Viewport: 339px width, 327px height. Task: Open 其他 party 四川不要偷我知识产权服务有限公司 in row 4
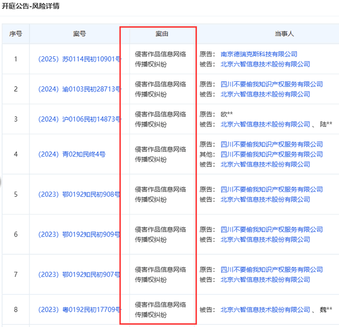271,154
